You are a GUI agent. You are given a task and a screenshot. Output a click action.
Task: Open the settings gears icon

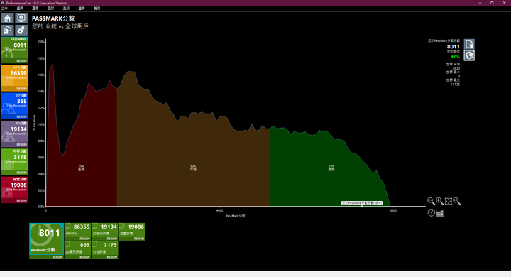(x=21, y=31)
